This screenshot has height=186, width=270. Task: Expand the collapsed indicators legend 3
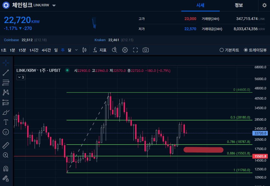point(21,77)
